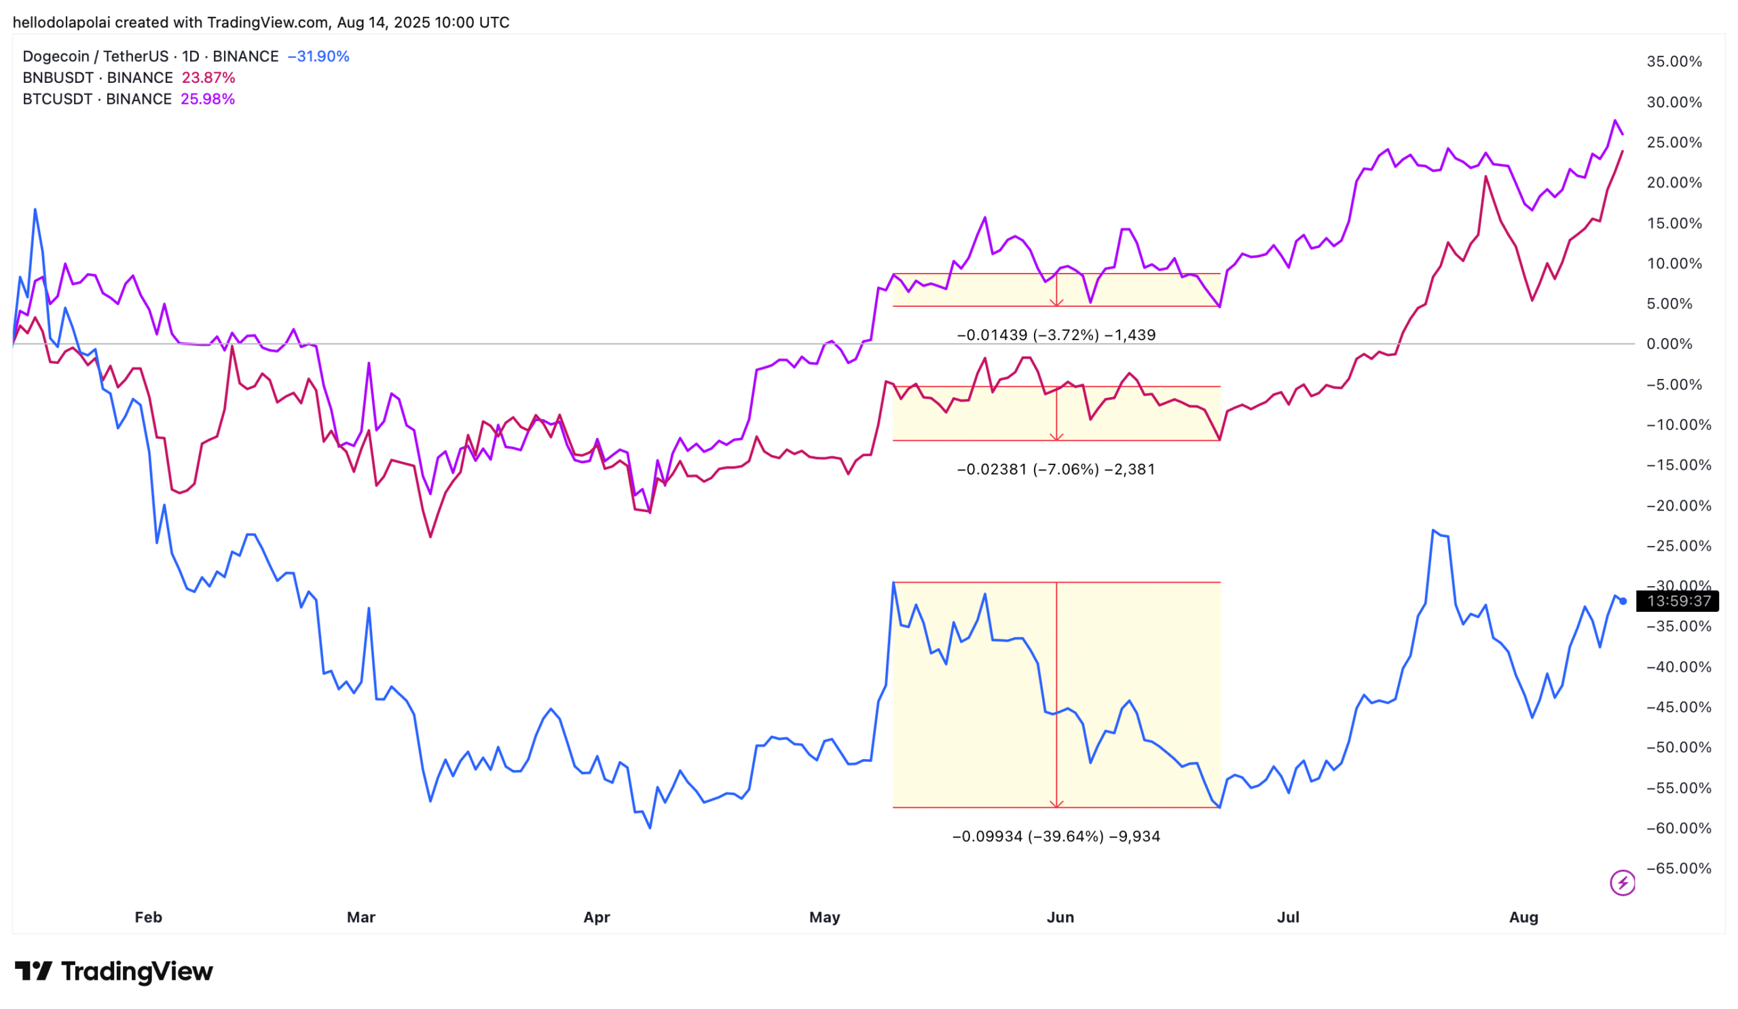Click the purple lightning bolt icon
This screenshot has width=1738, height=1009.
pos(1621,882)
